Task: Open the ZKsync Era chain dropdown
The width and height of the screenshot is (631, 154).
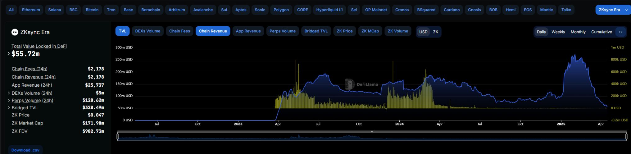Action: (x=612, y=10)
